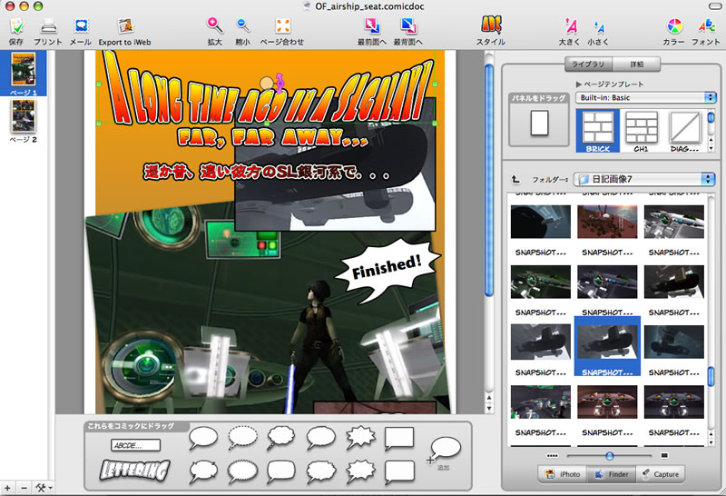Screen dimensions: 726x496
Task: Click the canvas scroll down arrow
Action: tap(489, 409)
